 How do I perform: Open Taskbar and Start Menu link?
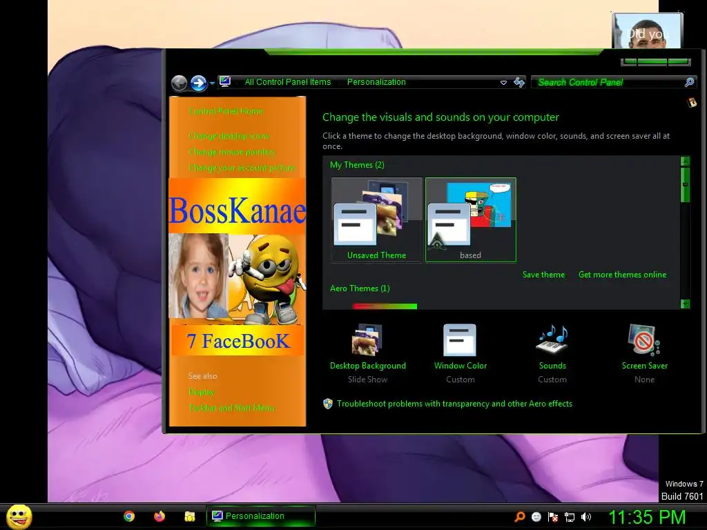[x=232, y=407]
